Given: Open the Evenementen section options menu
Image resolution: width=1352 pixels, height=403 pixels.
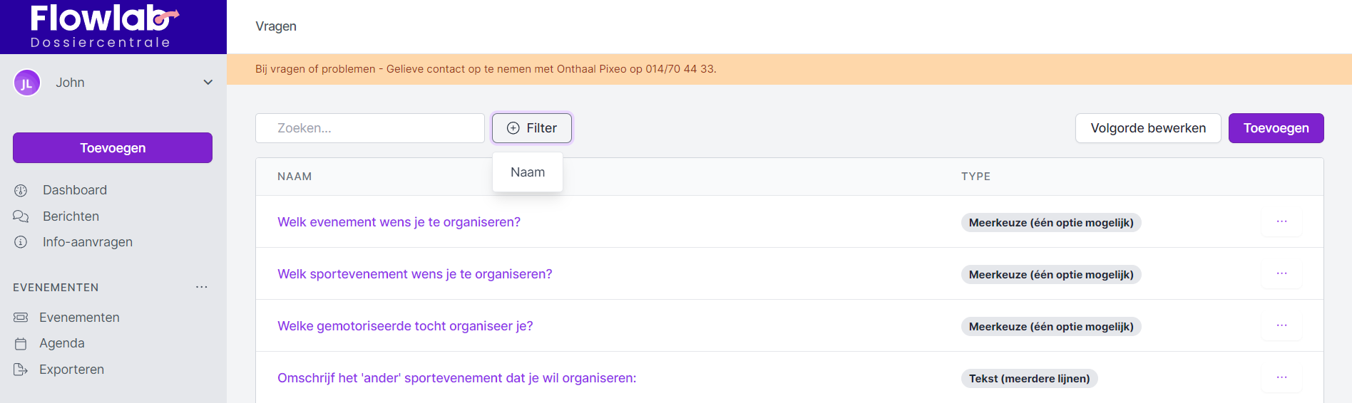Looking at the screenshot, I should 202,287.
